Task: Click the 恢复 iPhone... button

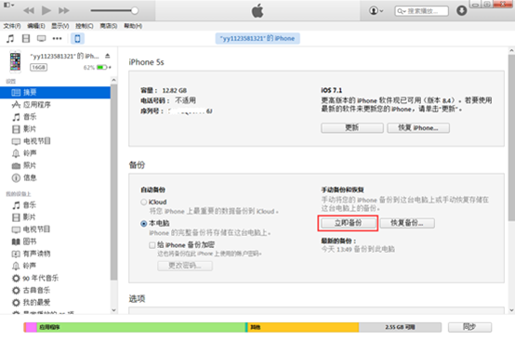Action: click(x=418, y=127)
